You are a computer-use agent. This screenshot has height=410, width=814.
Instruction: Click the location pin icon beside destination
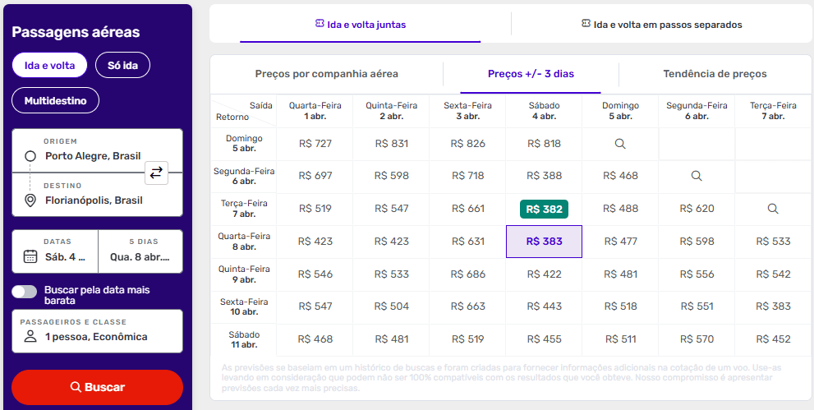point(30,200)
